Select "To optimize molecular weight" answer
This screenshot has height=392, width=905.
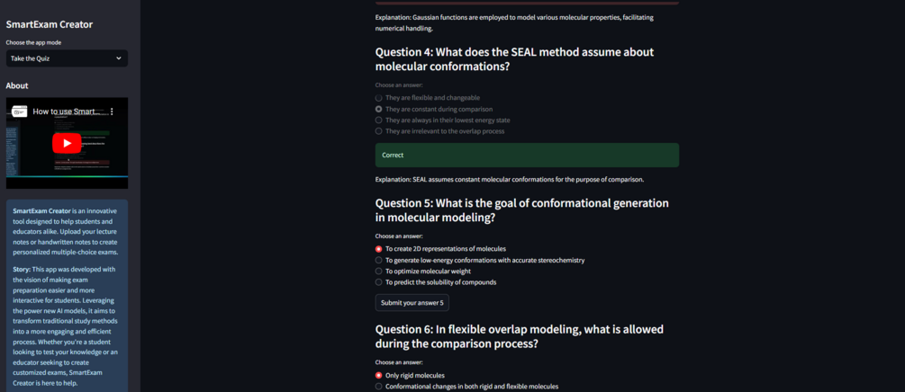(379, 271)
